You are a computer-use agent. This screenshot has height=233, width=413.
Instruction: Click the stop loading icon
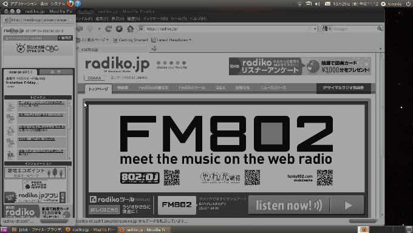click(x=119, y=29)
